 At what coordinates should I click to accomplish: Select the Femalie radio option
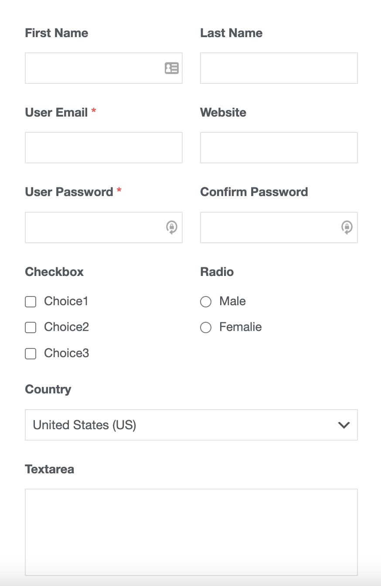tap(206, 327)
